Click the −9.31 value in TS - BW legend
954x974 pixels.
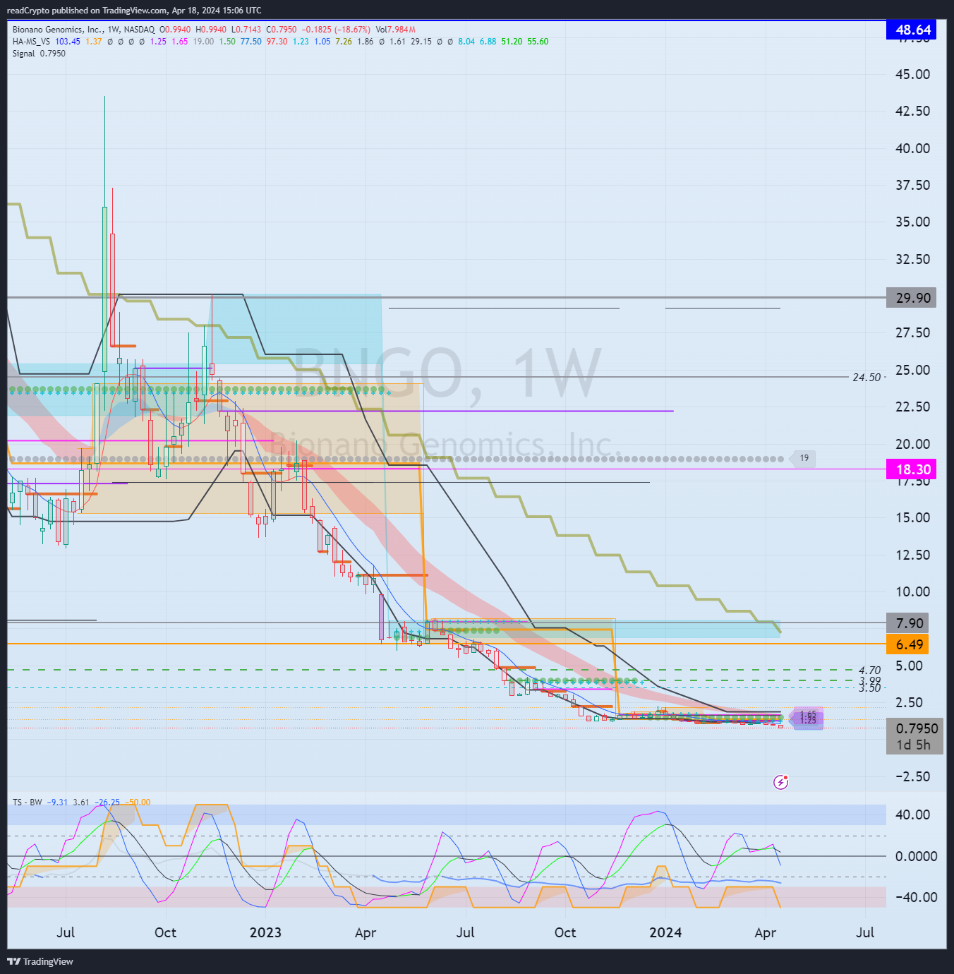pos(58,802)
